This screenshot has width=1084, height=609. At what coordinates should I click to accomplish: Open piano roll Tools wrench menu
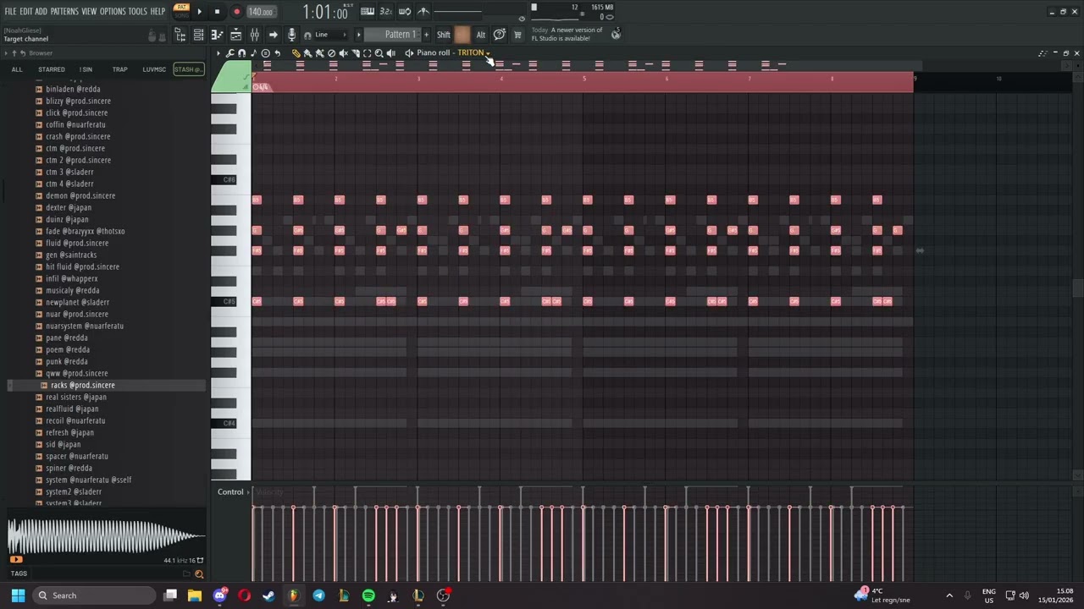tap(230, 53)
